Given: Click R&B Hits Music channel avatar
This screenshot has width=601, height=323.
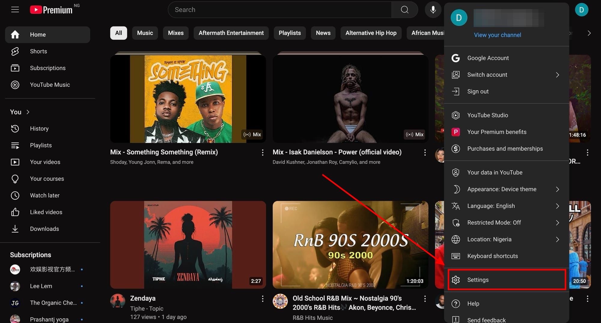Looking at the screenshot, I should coord(280,301).
